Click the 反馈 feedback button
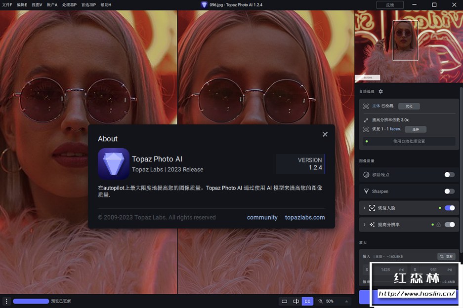The image size is (463, 308). click(390, 5)
